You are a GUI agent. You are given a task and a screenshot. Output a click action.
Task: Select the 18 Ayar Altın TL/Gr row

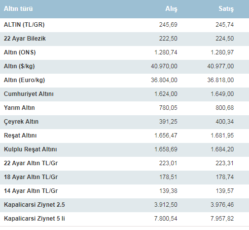pos(124,177)
